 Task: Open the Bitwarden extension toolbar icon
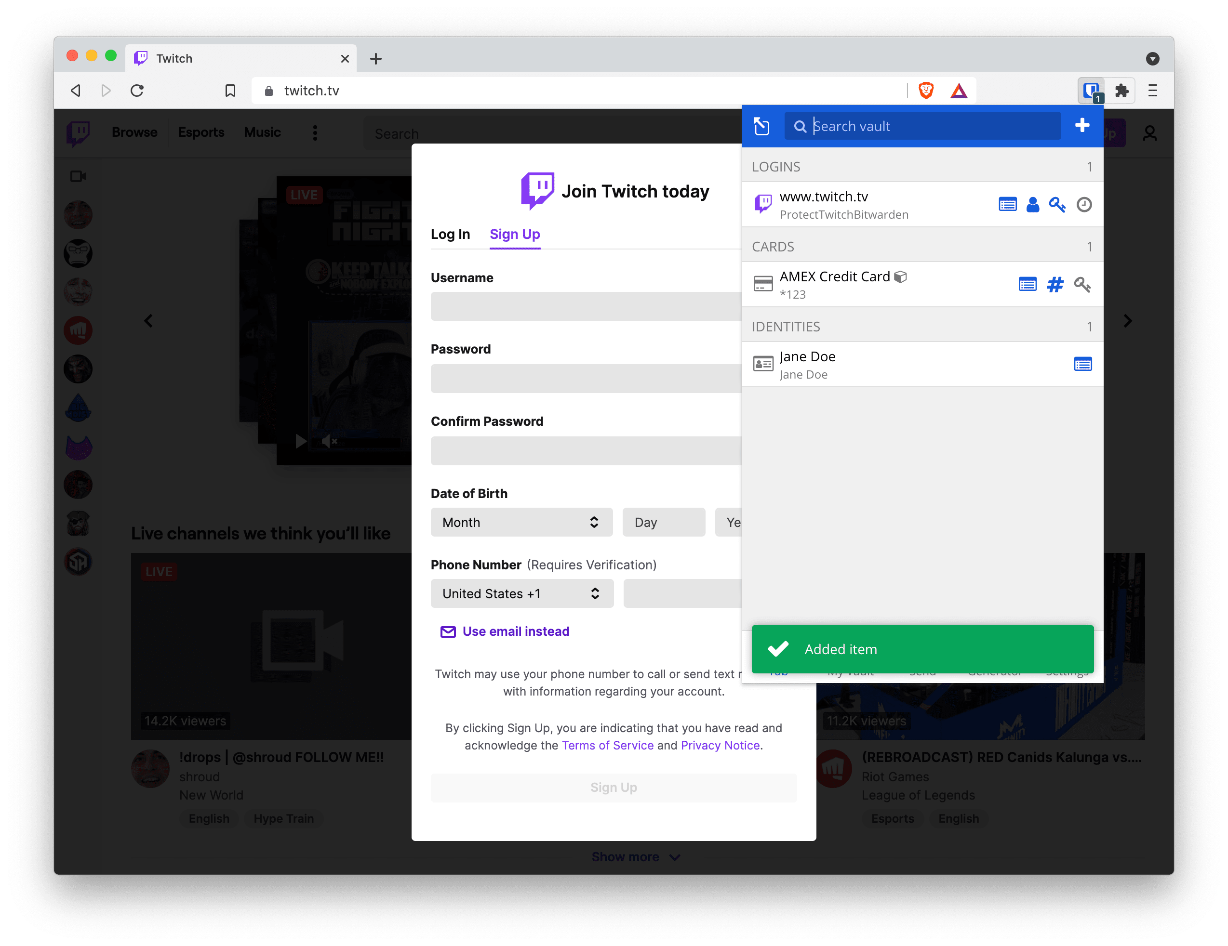[1091, 91]
